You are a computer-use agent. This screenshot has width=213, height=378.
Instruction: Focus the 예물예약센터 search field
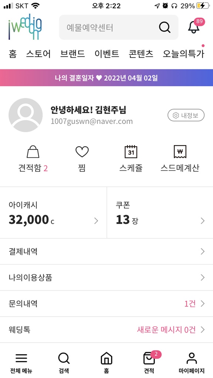pyautogui.click(x=119, y=27)
